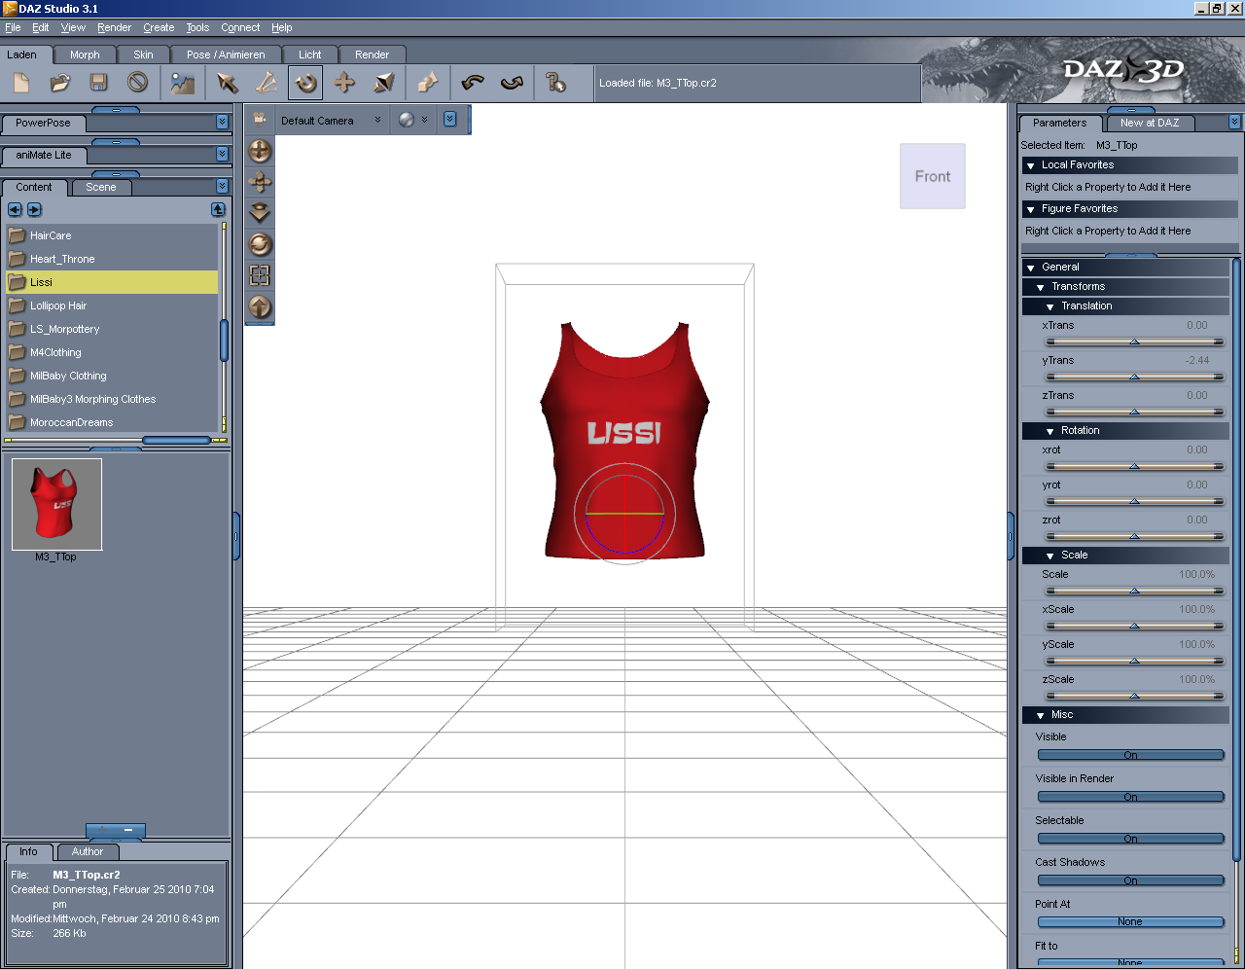Go forward in the Content browser
Screen dimensions: 1245x970
coord(34,209)
